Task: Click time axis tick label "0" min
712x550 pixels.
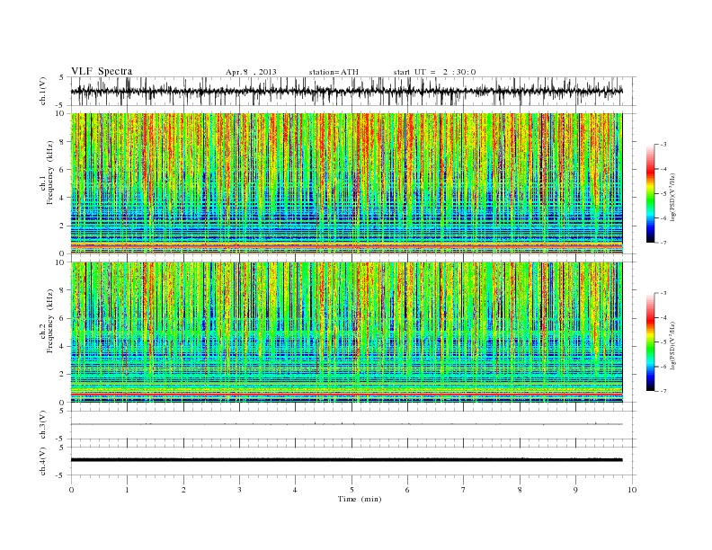Action: tap(71, 490)
